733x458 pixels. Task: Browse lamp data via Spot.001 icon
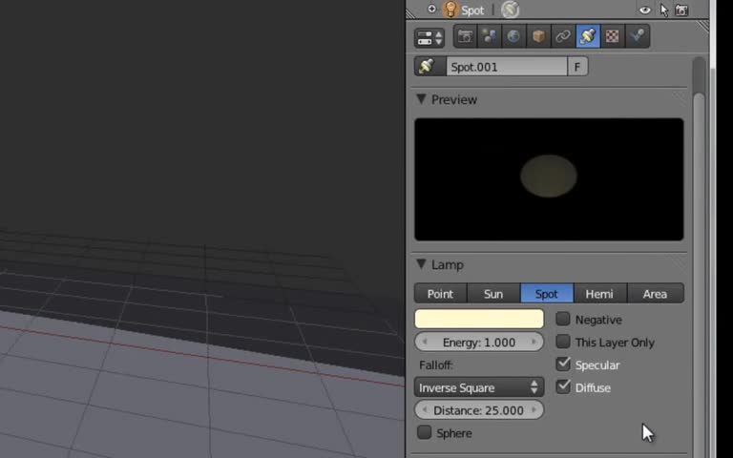coord(429,67)
